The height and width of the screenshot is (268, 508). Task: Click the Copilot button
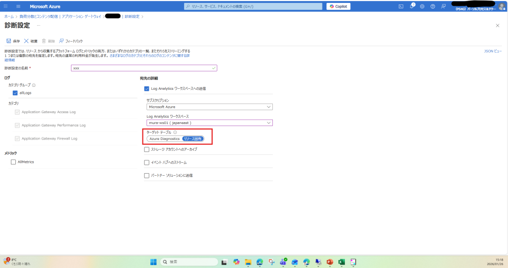tap(339, 6)
